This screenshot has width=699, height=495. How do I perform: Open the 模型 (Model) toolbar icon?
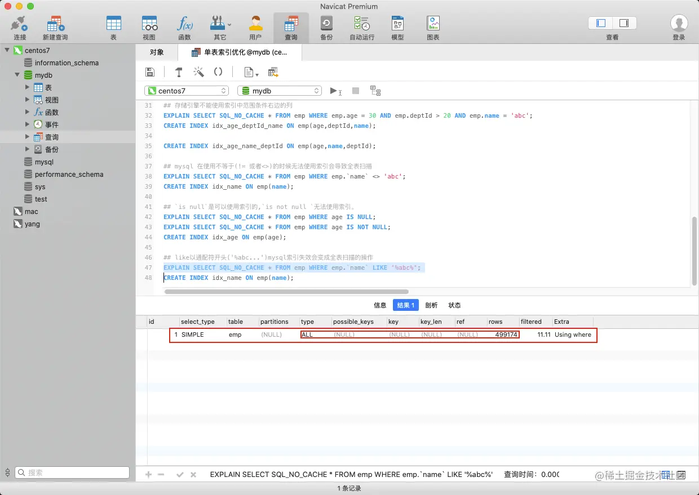pyautogui.click(x=397, y=27)
